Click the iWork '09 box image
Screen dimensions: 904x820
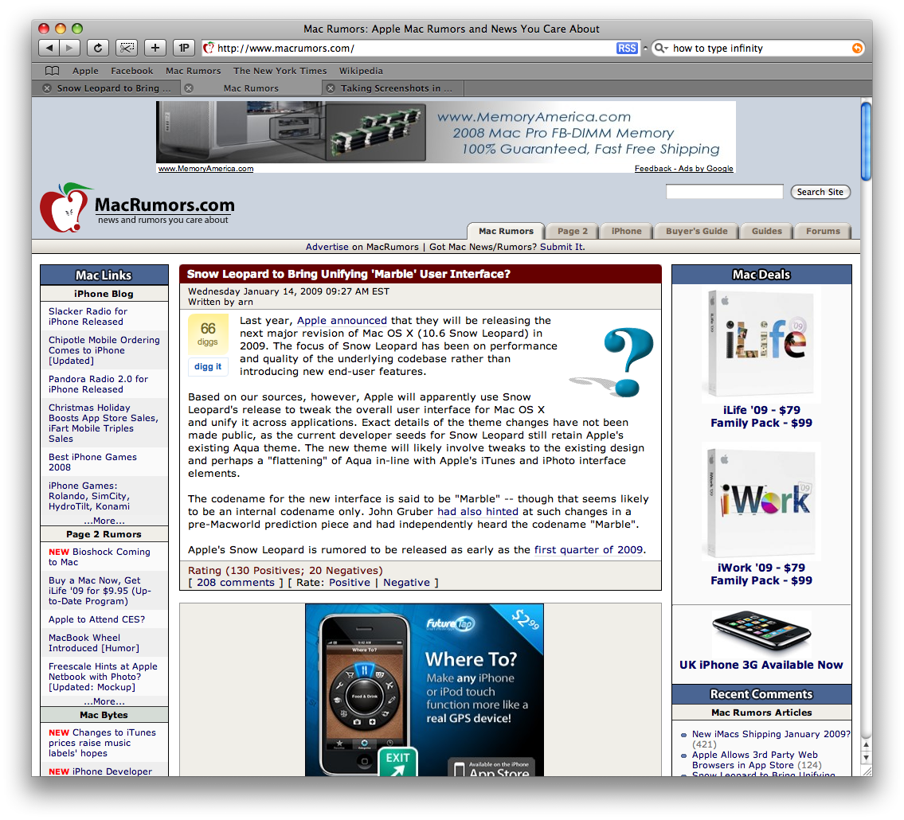click(761, 502)
